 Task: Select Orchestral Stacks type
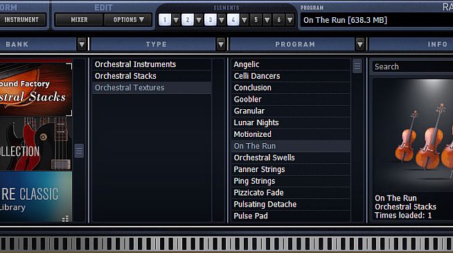pos(152,76)
